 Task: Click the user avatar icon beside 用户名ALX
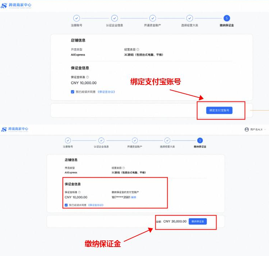tap(247, 129)
